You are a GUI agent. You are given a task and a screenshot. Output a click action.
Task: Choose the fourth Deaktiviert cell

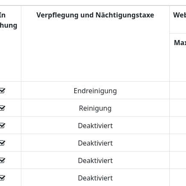click(95, 177)
